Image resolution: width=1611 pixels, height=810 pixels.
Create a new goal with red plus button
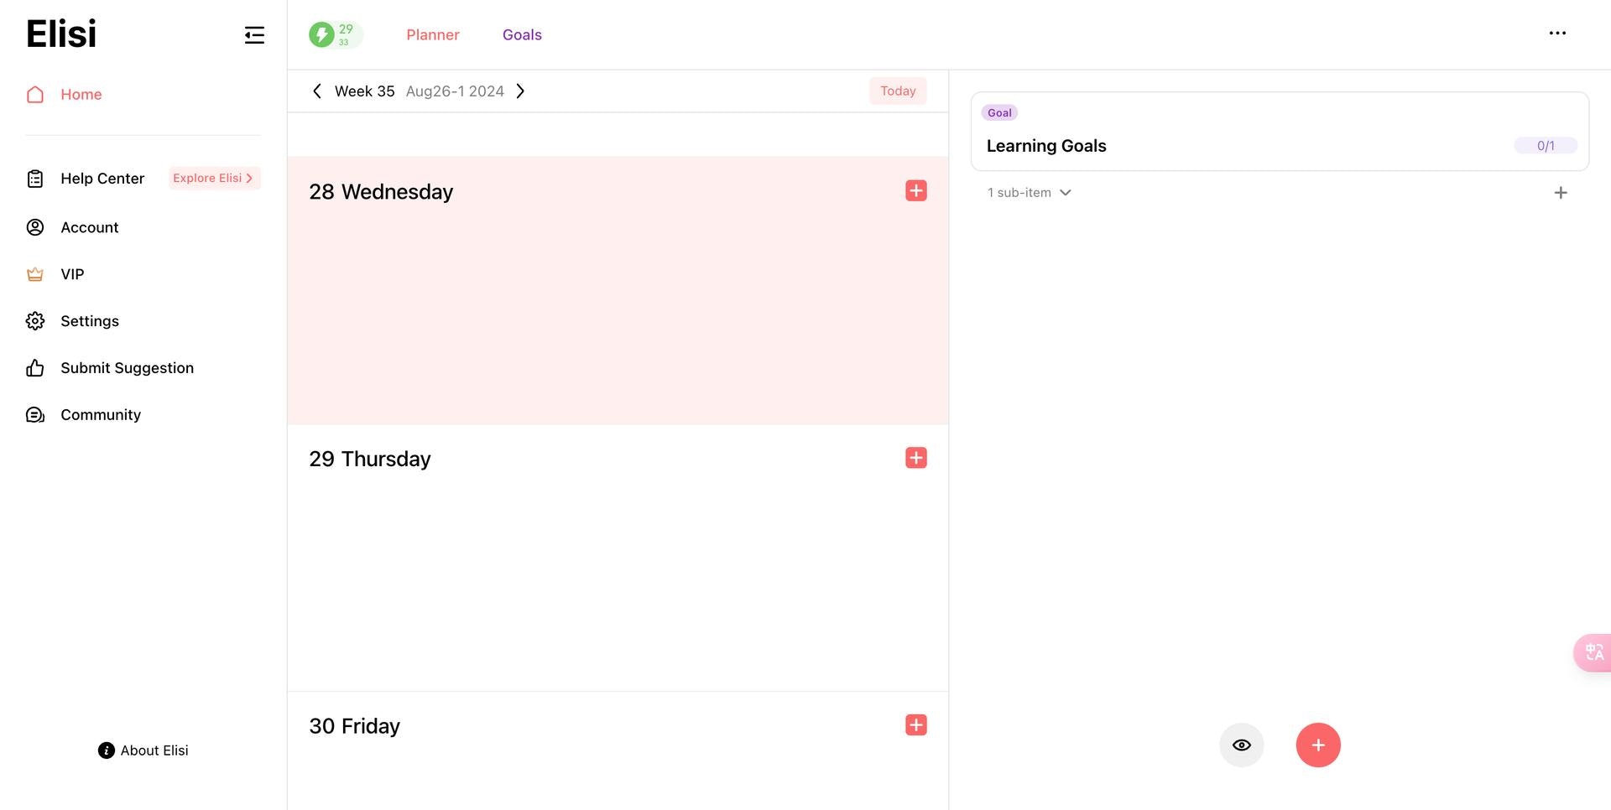(x=1318, y=745)
